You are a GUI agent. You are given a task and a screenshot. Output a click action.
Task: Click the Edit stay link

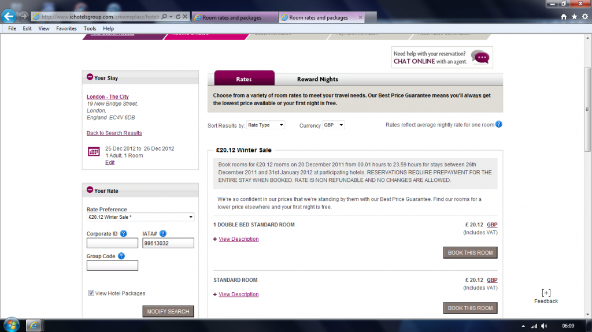tap(109, 162)
